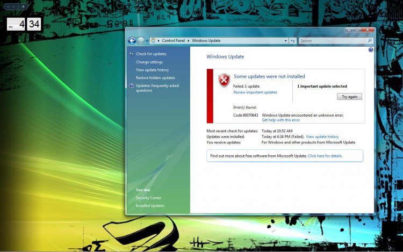The image size is (403, 252).
Task: Click View update history beside Failed status
Action: click(x=322, y=136)
